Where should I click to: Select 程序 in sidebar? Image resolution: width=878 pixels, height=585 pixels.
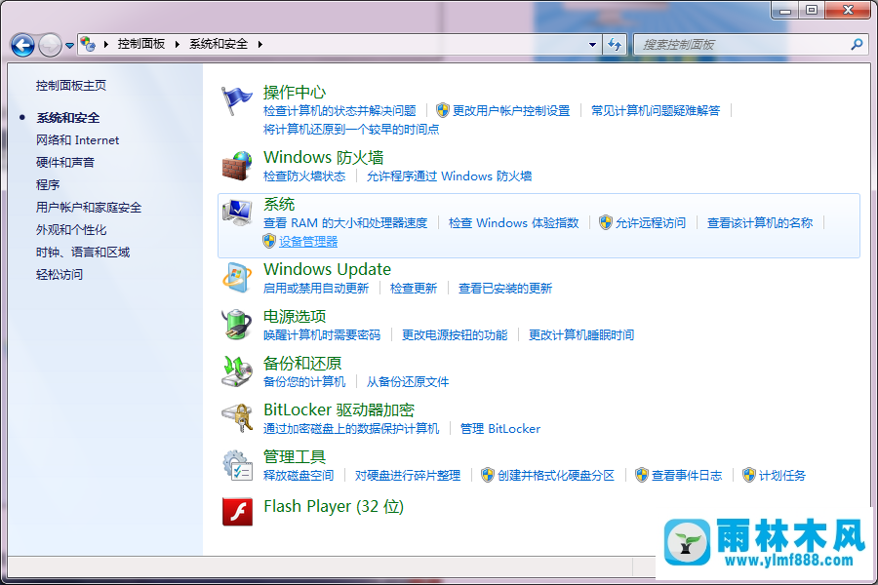pyautogui.click(x=48, y=184)
